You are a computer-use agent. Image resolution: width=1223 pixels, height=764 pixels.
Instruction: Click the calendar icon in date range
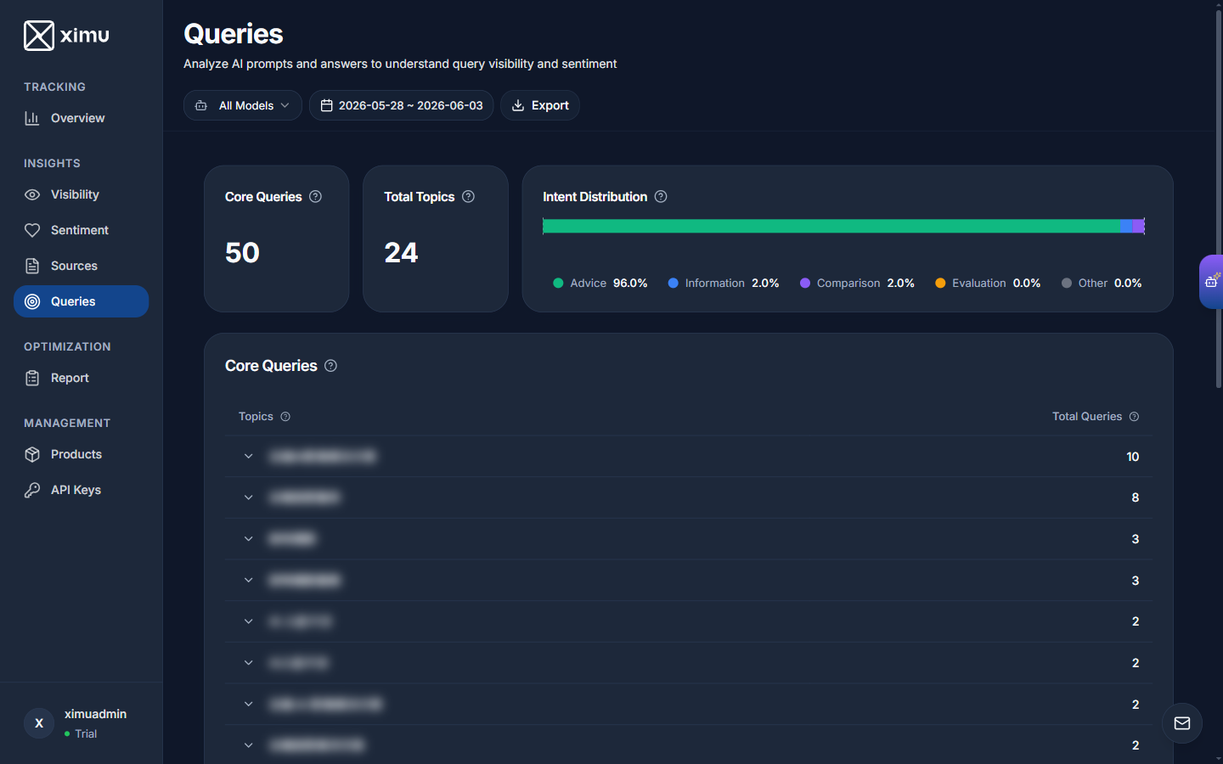(326, 105)
